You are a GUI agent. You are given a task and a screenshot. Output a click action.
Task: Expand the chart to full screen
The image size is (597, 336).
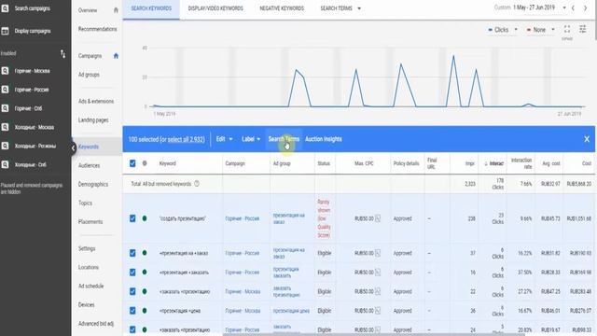pyautogui.click(x=567, y=29)
